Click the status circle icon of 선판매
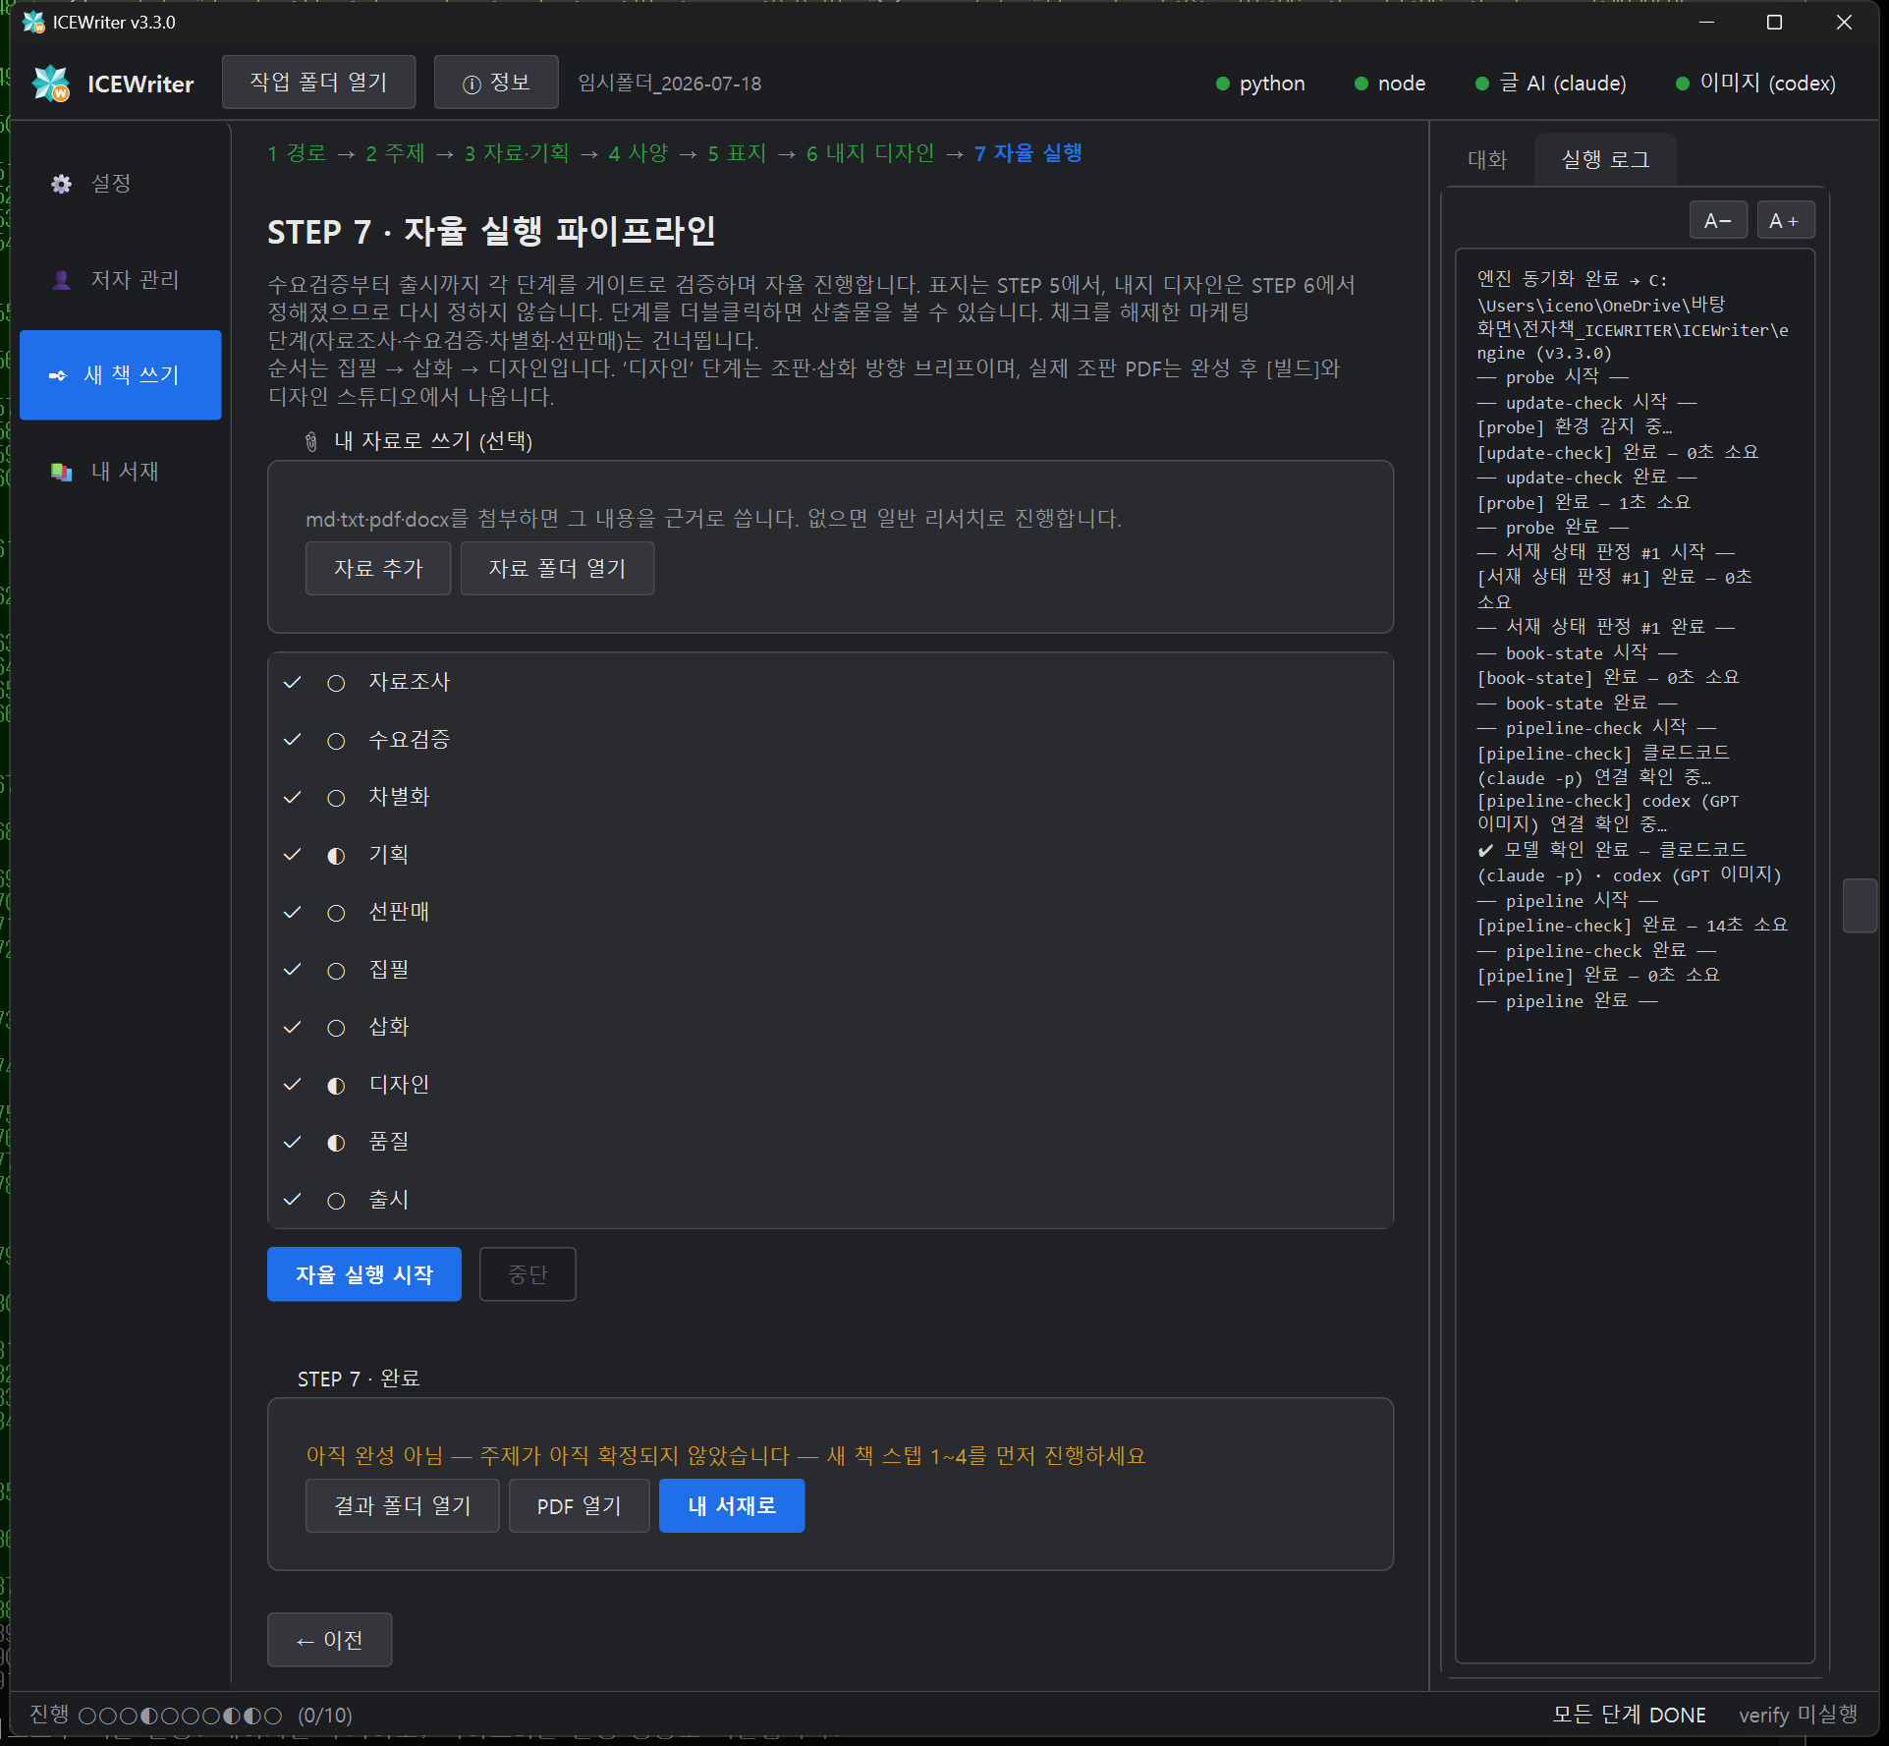 point(336,913)
